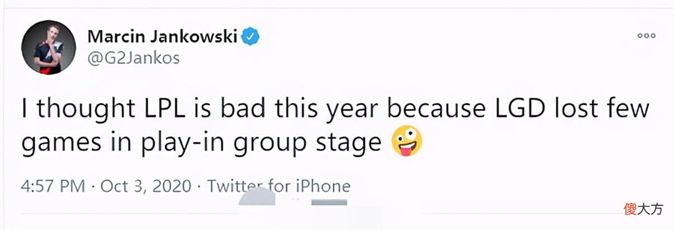674x230 pixels.
Task: Open the three-dot more options menu
Action: pyautogui.click(x=646, y=36)
